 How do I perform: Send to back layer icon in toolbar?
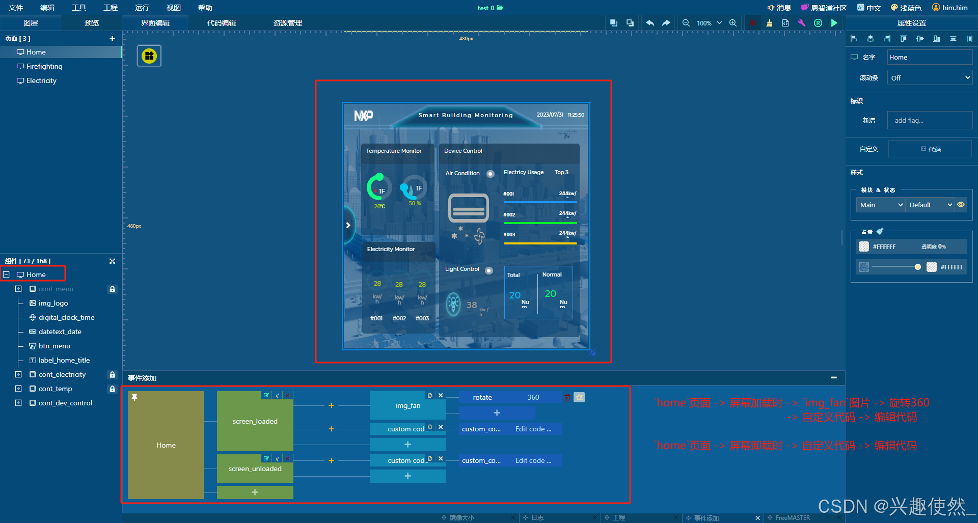630,23
